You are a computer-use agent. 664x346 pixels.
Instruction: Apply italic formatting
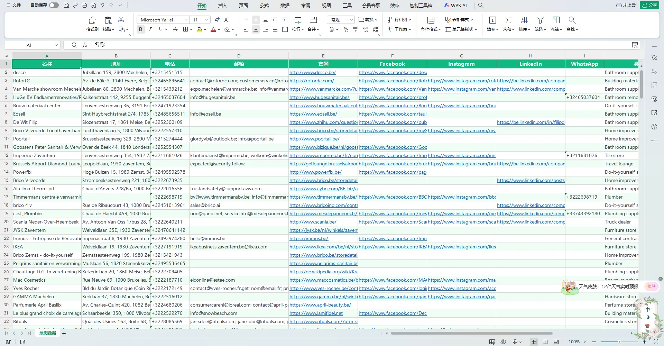150,29
